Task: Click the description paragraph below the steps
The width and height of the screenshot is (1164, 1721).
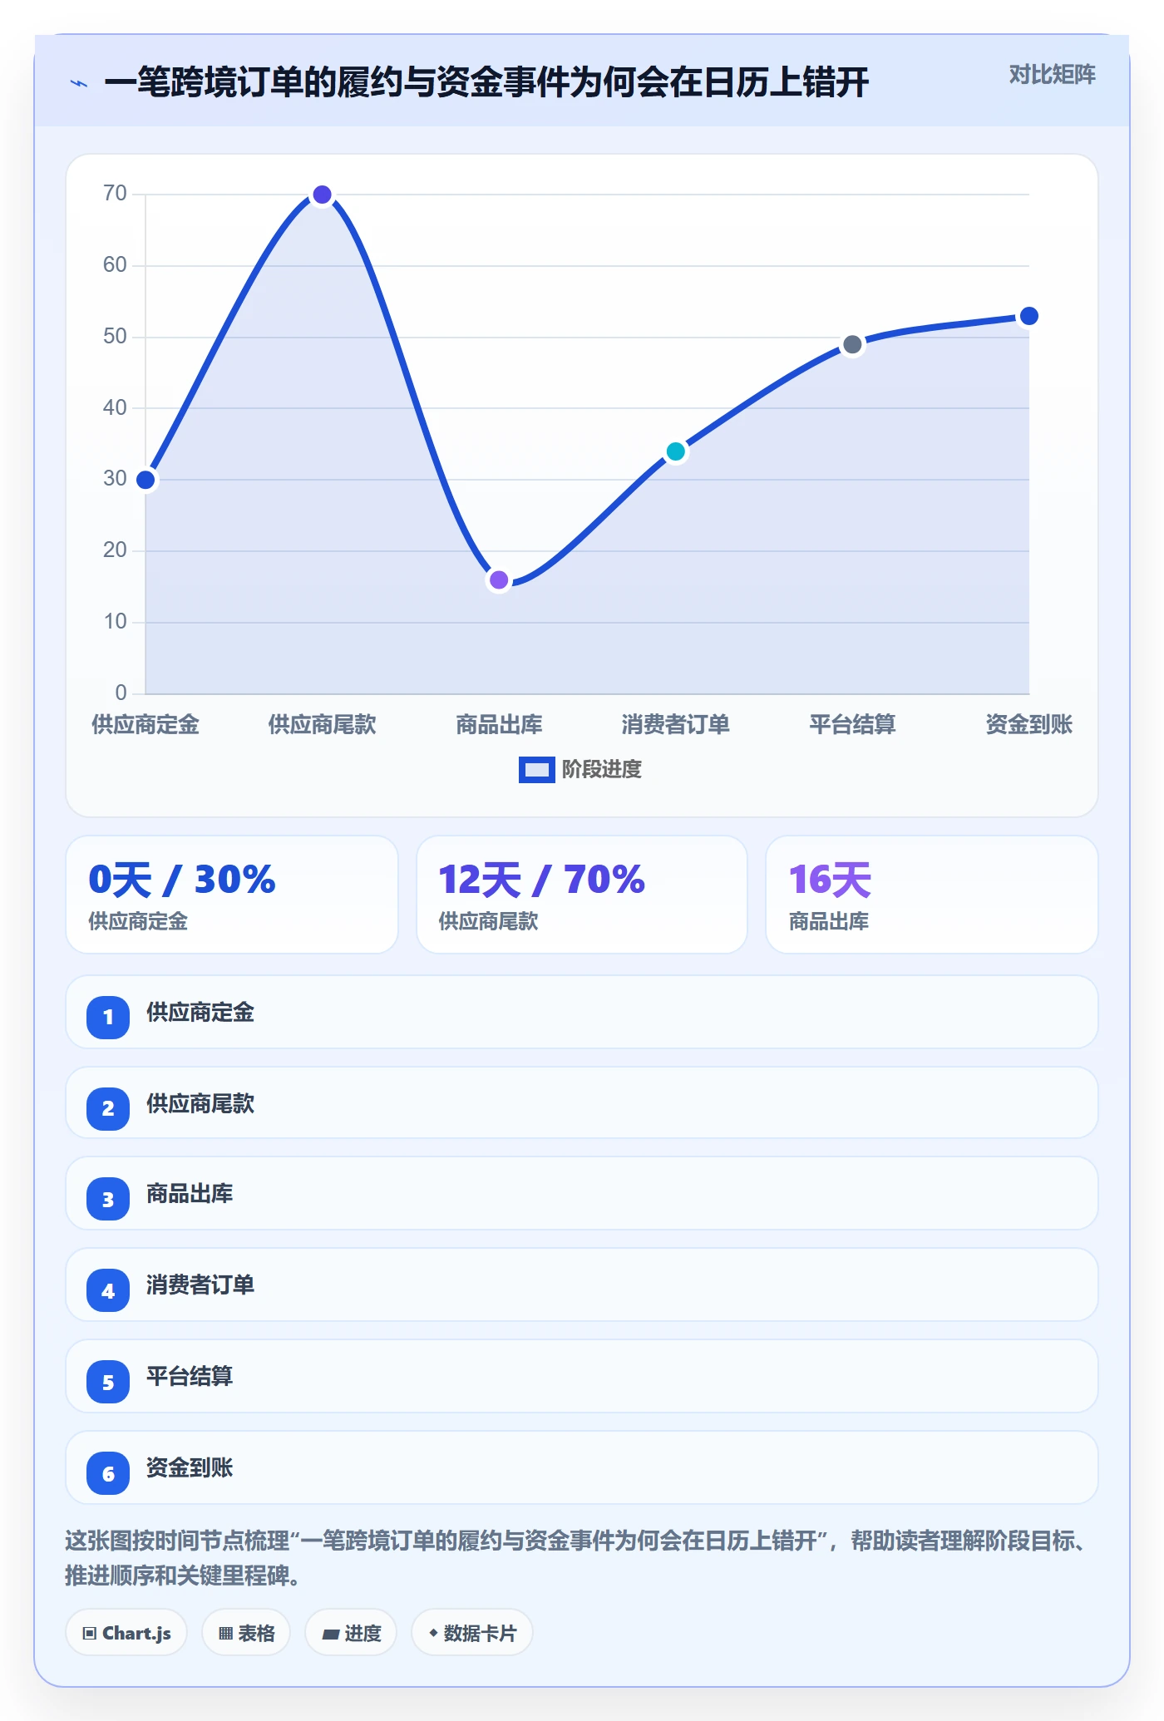Action: (577, 1558)
